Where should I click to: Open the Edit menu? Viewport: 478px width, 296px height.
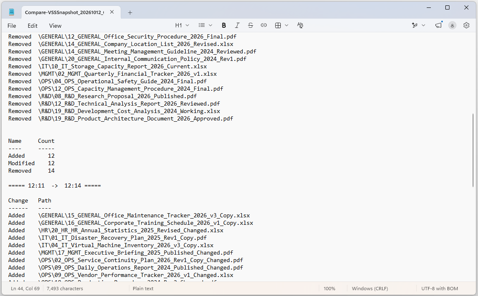(x=32, y=26)
